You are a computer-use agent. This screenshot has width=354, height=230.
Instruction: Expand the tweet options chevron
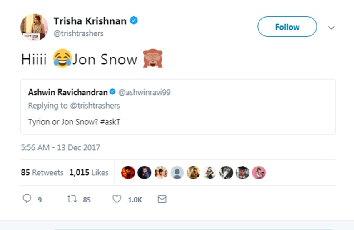pos(332,28)
